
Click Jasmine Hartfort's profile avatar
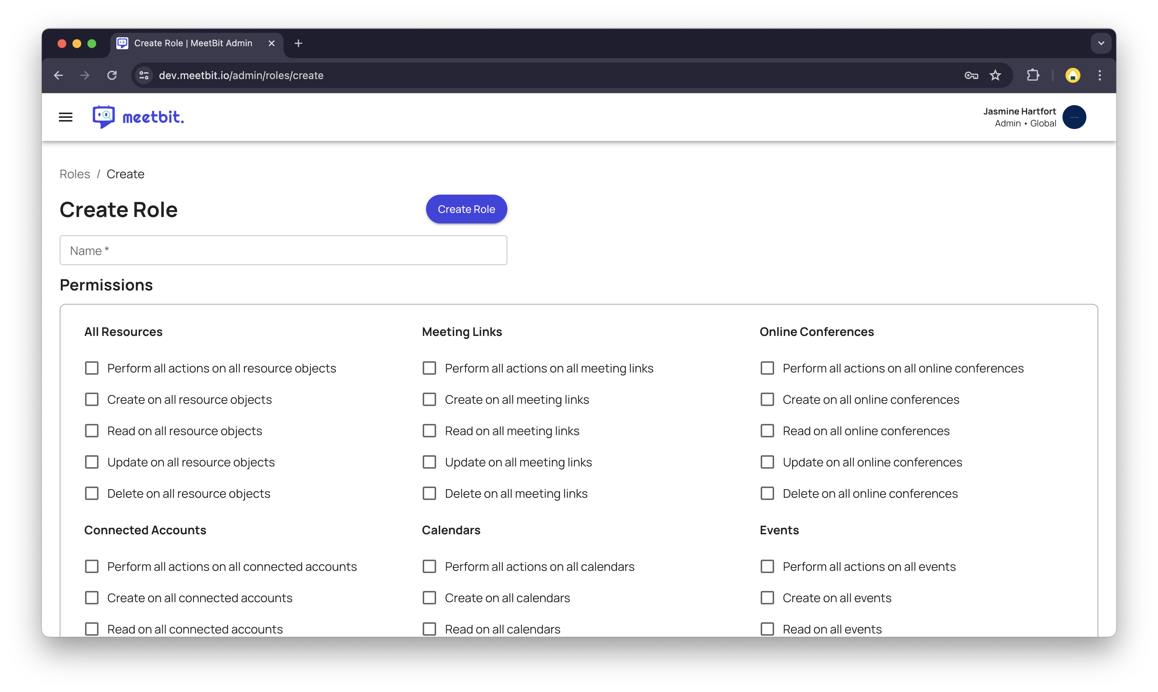tap(1074, 117)
